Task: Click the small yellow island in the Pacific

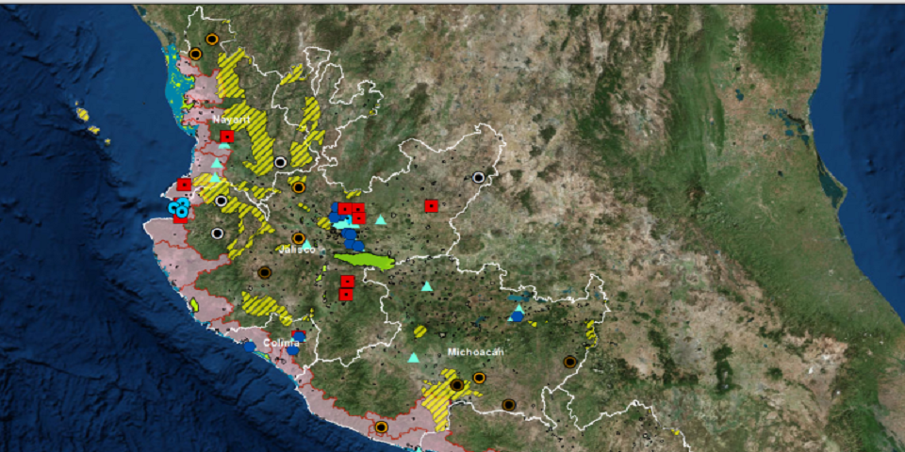Action: point(83,115)
